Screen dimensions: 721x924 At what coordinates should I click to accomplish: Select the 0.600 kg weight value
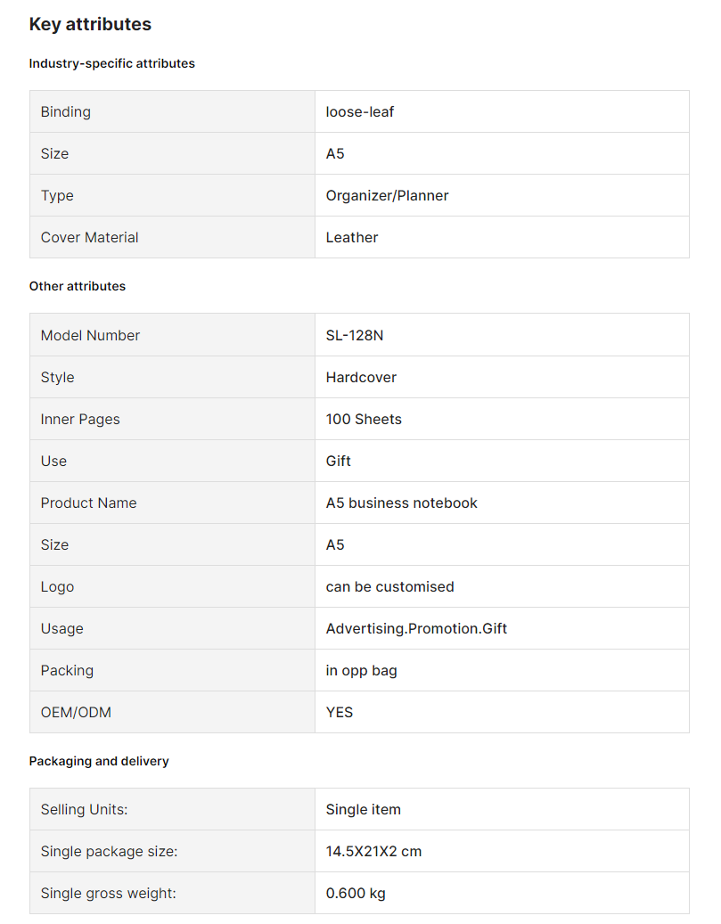(356, 894)
